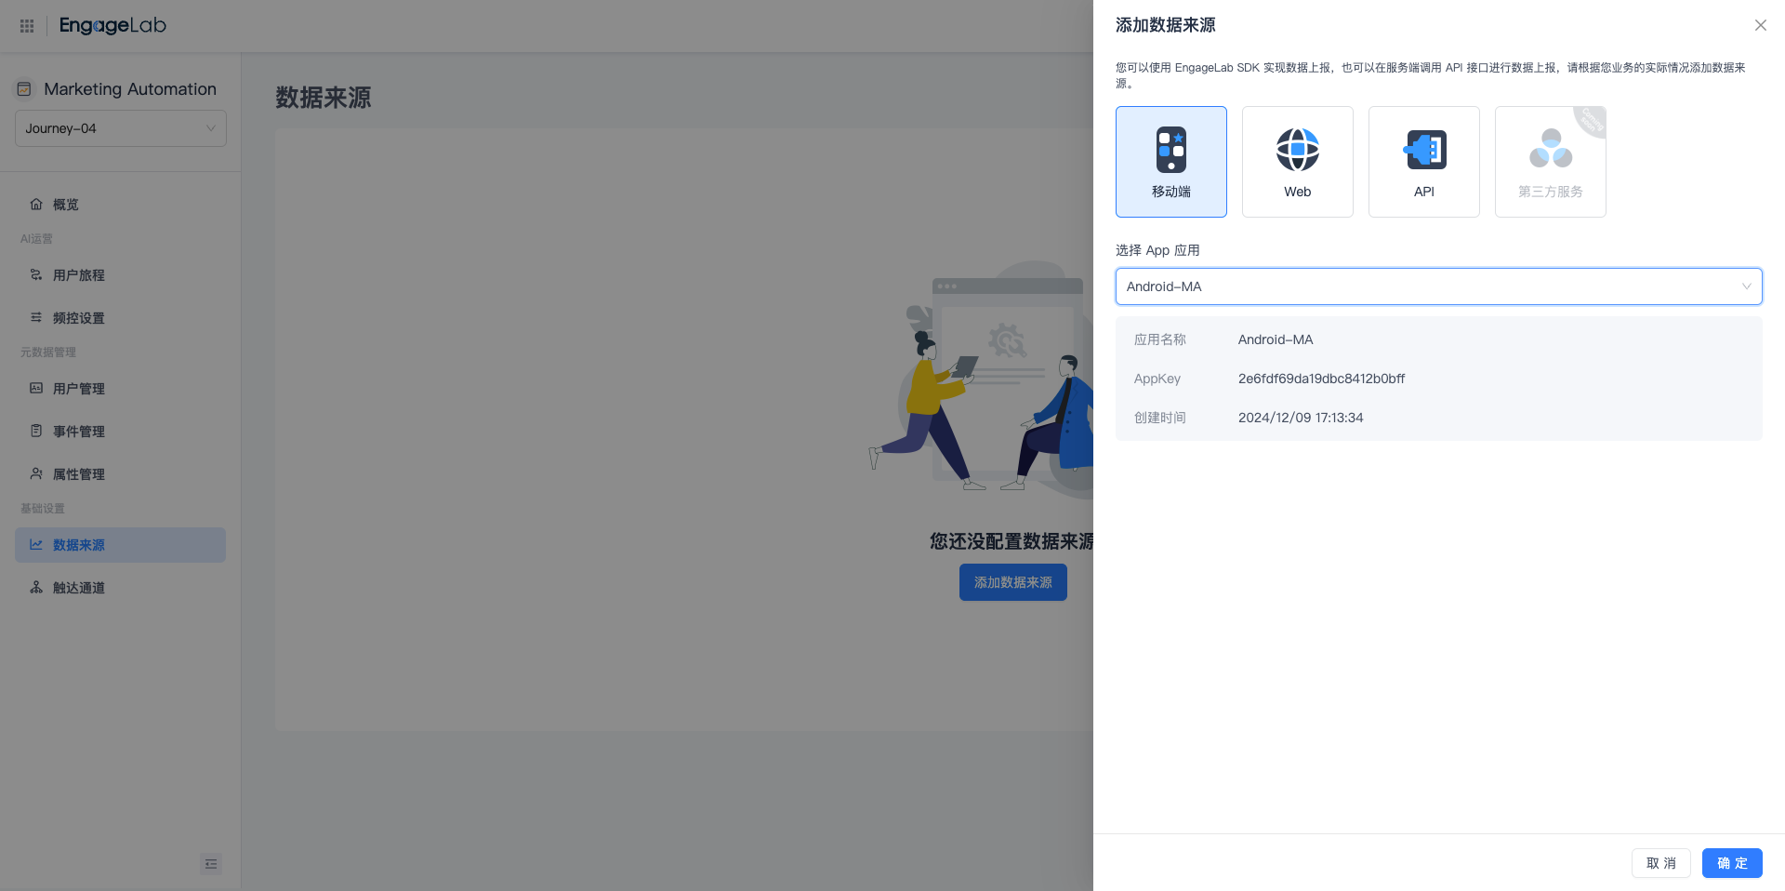
Task: Open 频控设置 frequency control settings
Action: tap(35, 317)
